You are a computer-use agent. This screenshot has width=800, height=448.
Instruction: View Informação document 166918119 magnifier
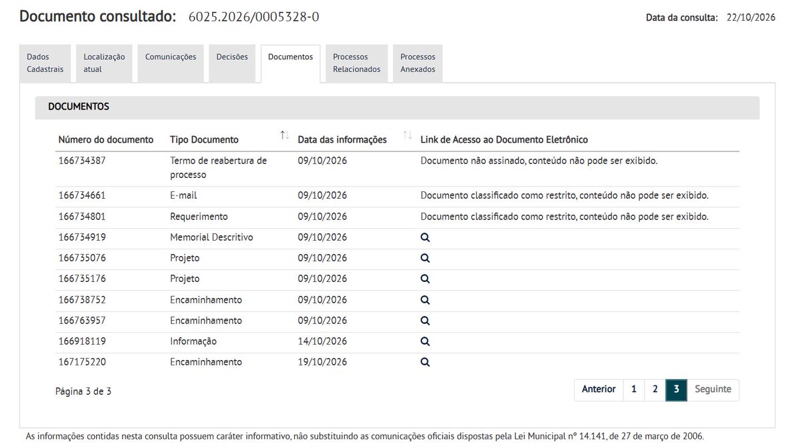(x=425, y=341)
